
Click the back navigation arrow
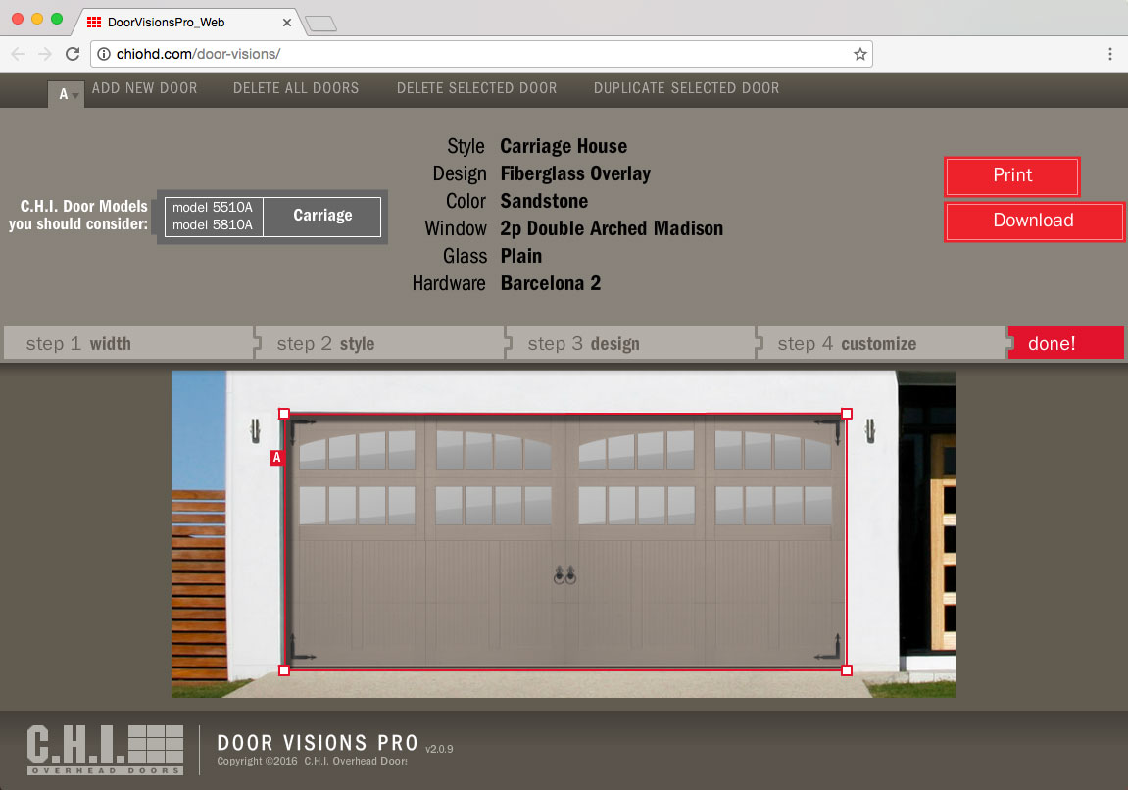[18, 55]
